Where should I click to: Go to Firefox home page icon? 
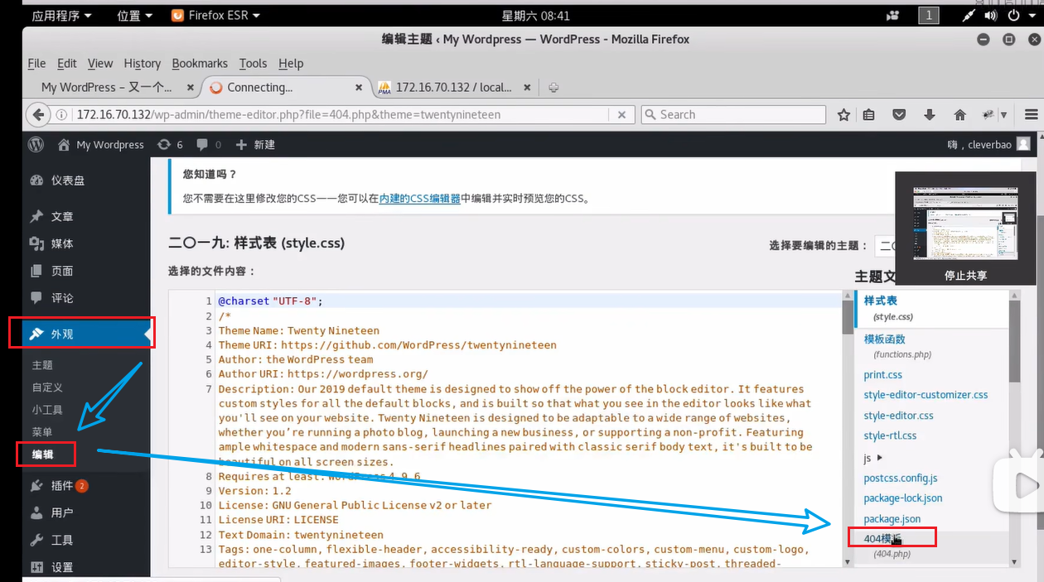[959, 114]
